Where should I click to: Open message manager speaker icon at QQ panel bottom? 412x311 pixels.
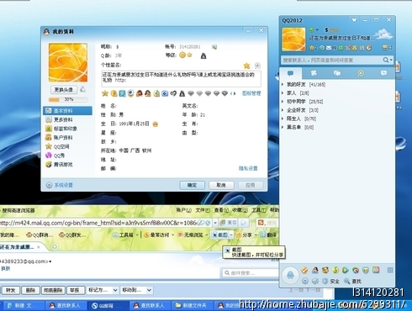315,281
